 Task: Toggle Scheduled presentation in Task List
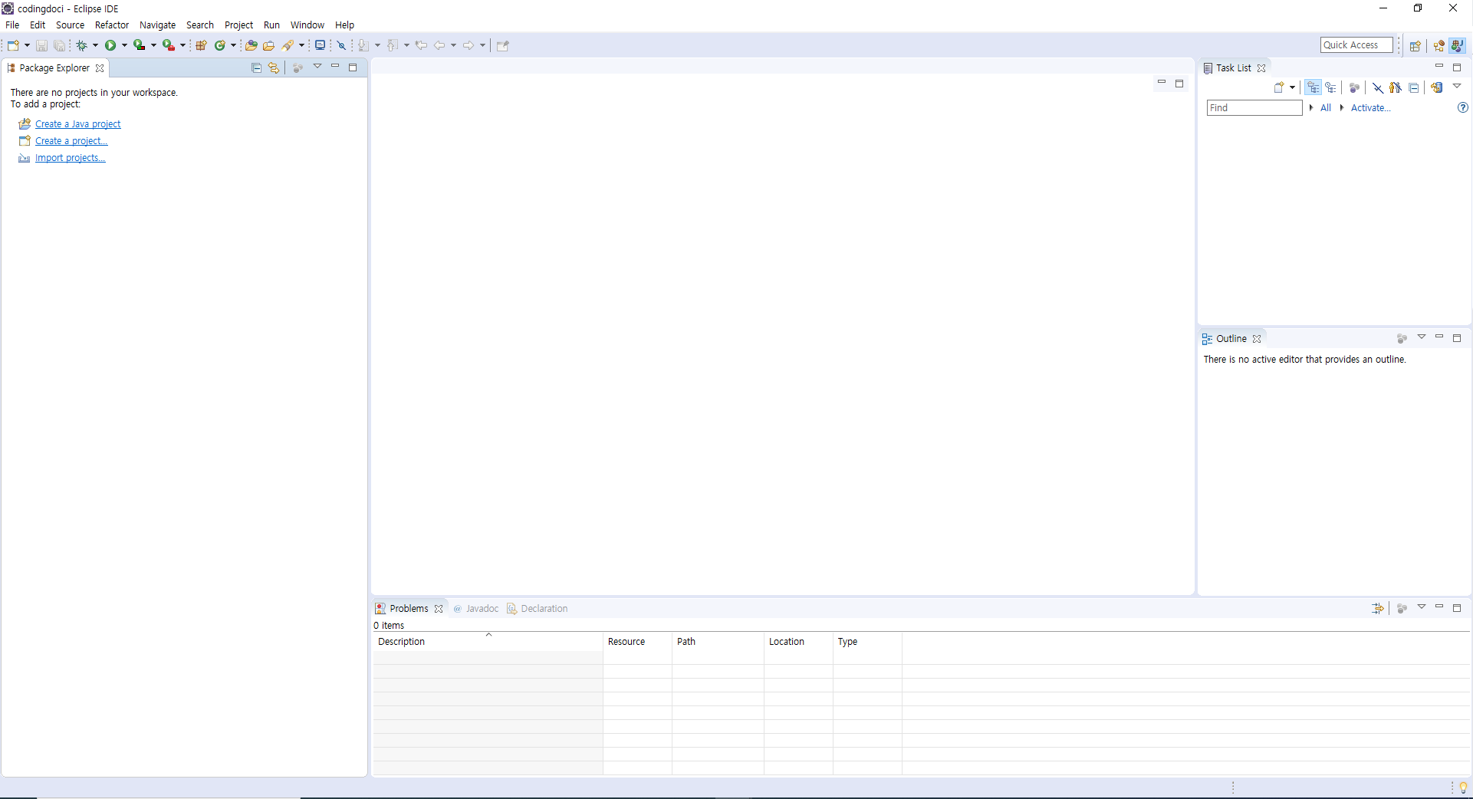coord(1331,87)
